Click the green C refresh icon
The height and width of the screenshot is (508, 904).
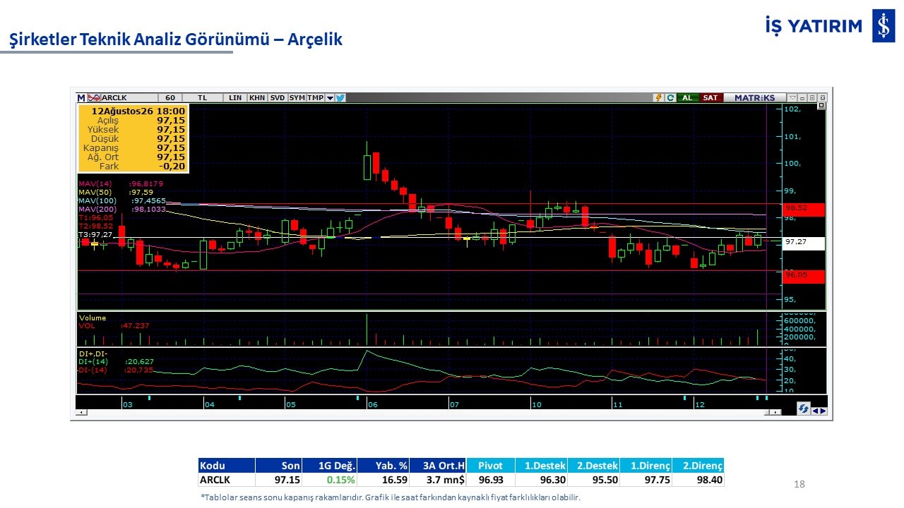click(671, 97)
